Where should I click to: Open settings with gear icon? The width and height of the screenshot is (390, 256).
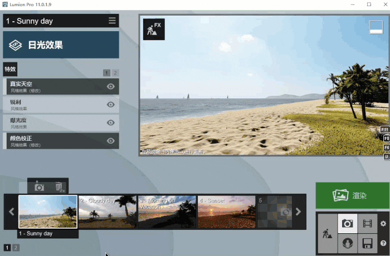pos(383,223)
